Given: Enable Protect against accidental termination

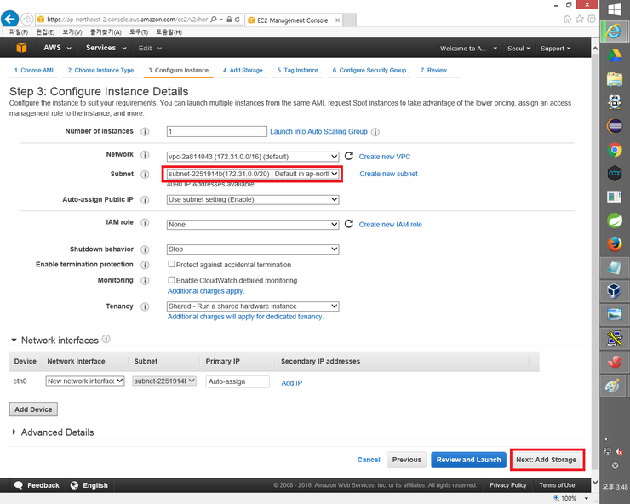Looking at the screenshot, I should point(172,265).
